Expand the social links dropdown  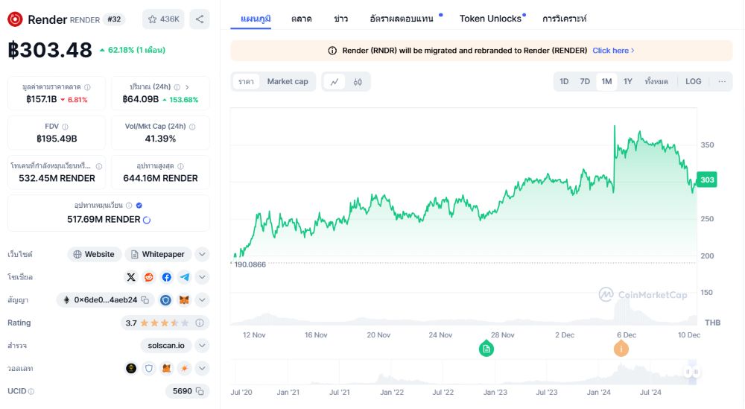pyautogui.click(x=202, y=277)
